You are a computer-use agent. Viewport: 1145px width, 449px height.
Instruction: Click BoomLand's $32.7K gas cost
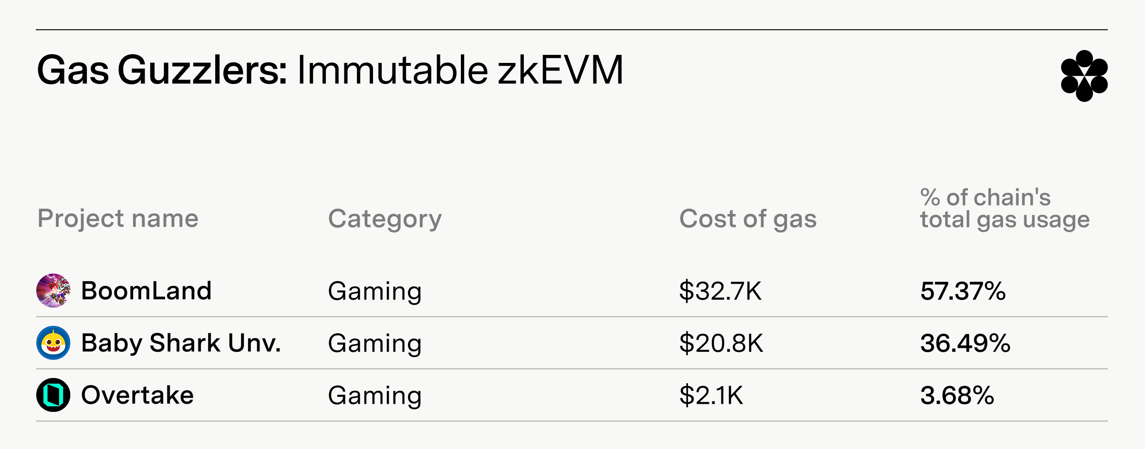720,291
